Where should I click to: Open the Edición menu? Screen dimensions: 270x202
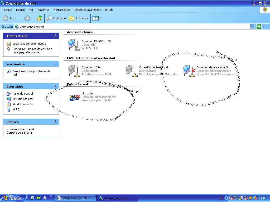pyautogui.click(x=21, y=10)
